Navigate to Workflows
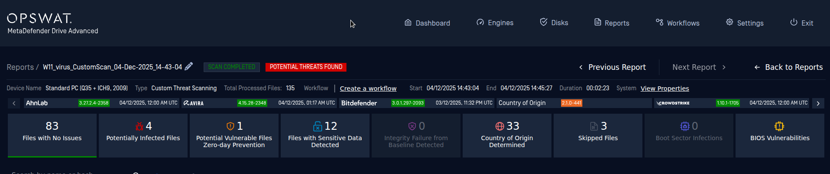This screenshot has width=830, height=174. click(x=677, y=23)
